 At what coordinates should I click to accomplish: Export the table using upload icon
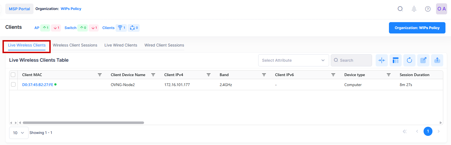437,60
